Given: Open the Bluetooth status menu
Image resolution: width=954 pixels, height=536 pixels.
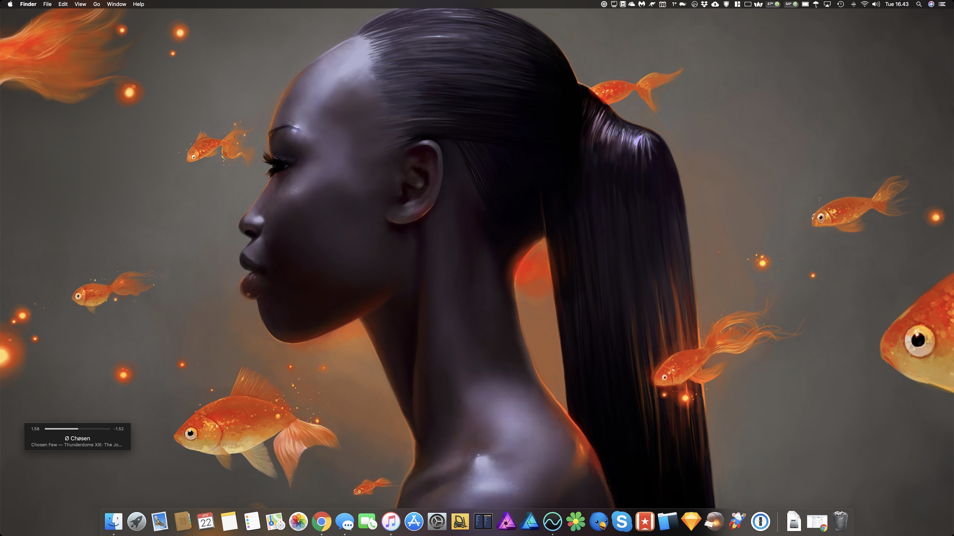Looking at the screenshot, I should click(853, 4).
